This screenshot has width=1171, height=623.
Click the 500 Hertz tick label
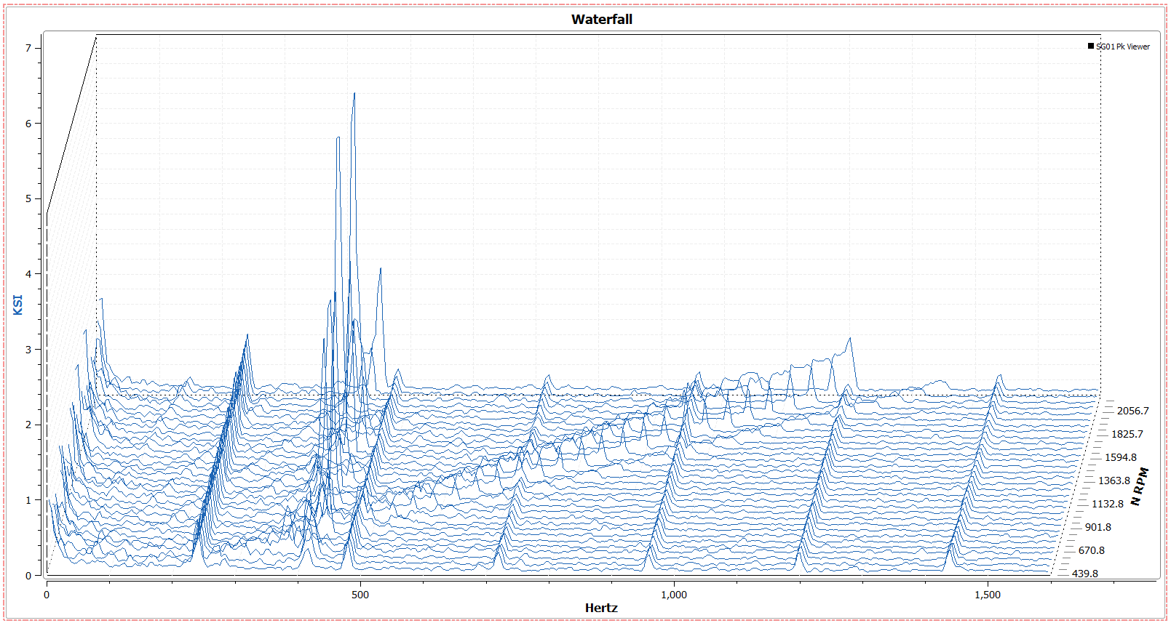pos(360,595)
